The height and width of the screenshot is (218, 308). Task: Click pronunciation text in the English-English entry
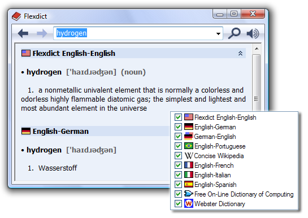pyautogui.click(x=92, y=72)
